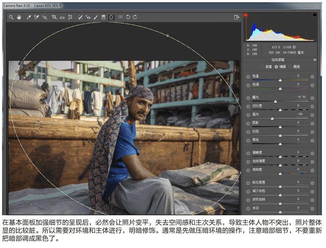This screenshot has width=326, height=248.
Task: Click the 高光 slider handle
Action: coord(272,119)
